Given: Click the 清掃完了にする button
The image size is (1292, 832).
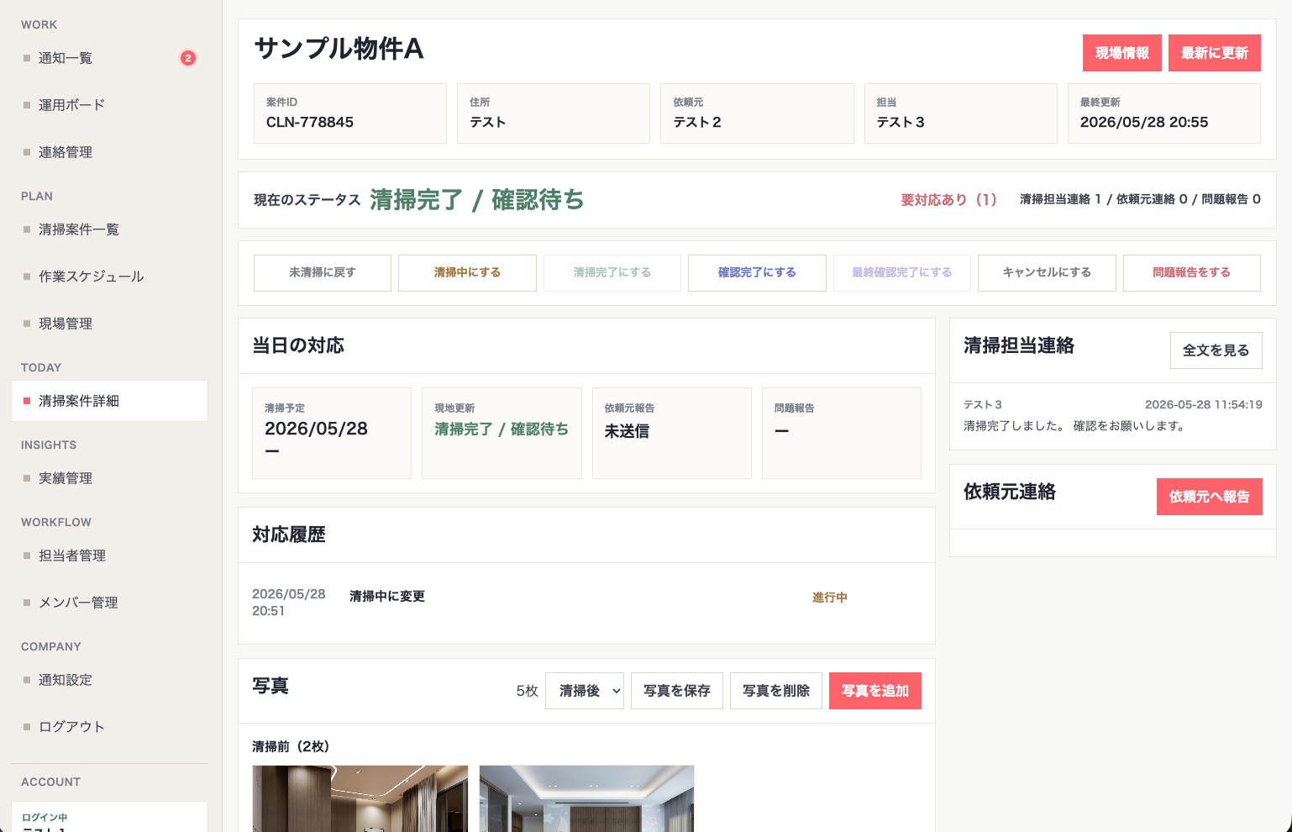Looking at the screenshot, I should [612, 273].
